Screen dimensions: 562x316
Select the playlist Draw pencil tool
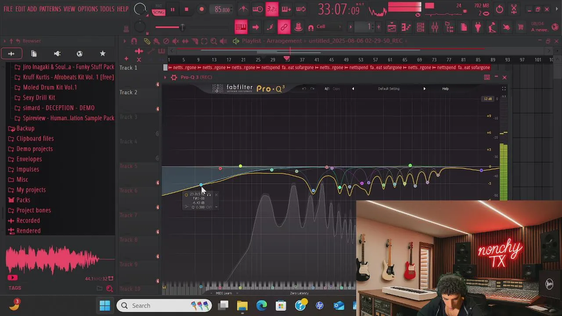(x=147, y=41)
